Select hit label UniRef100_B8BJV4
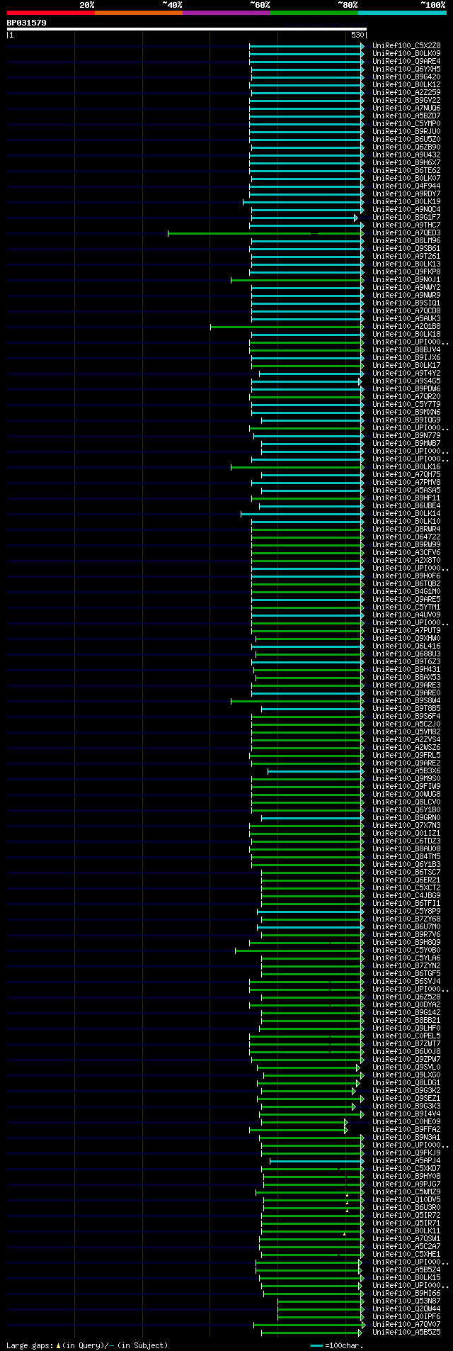453x1351 pixels. pos(406,349)
